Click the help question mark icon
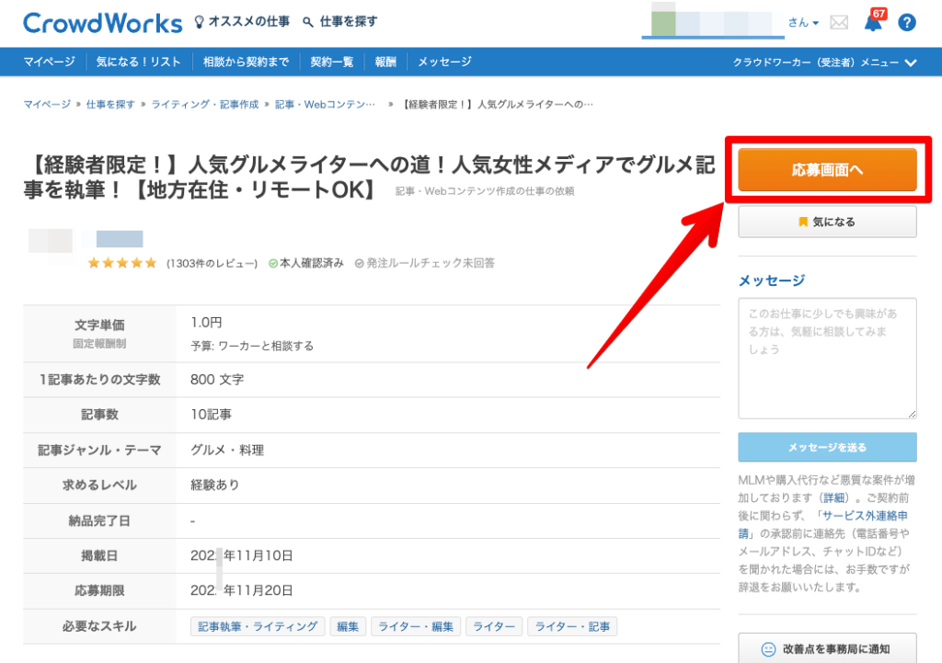942x663 pixels. 908,22
